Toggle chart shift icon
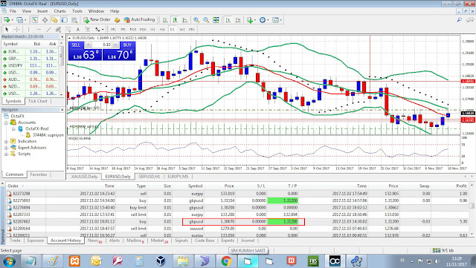 [238, 20]
